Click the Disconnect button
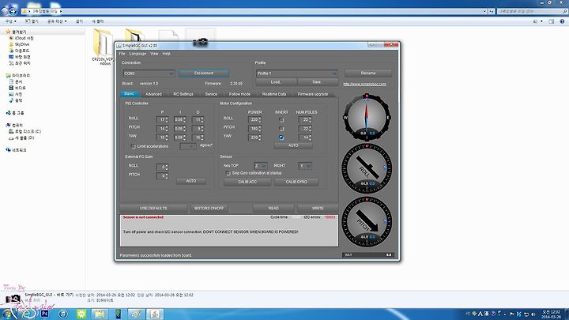The height and width of the screenshot is (320, 569). 204,73
